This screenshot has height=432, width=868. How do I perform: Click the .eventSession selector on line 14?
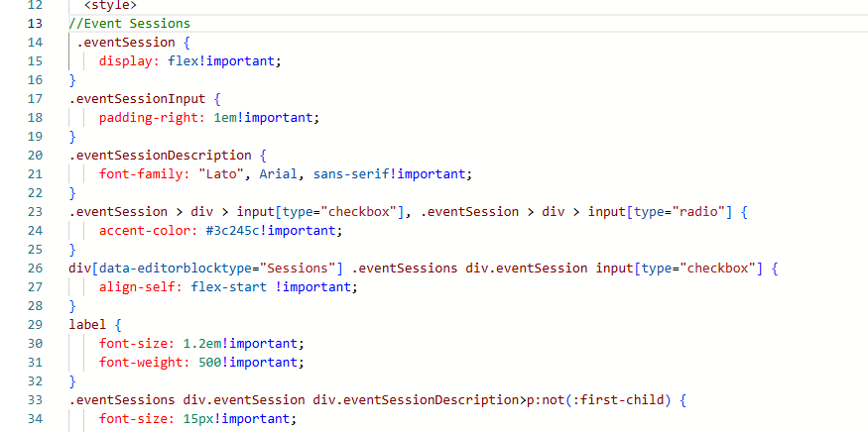126,42
